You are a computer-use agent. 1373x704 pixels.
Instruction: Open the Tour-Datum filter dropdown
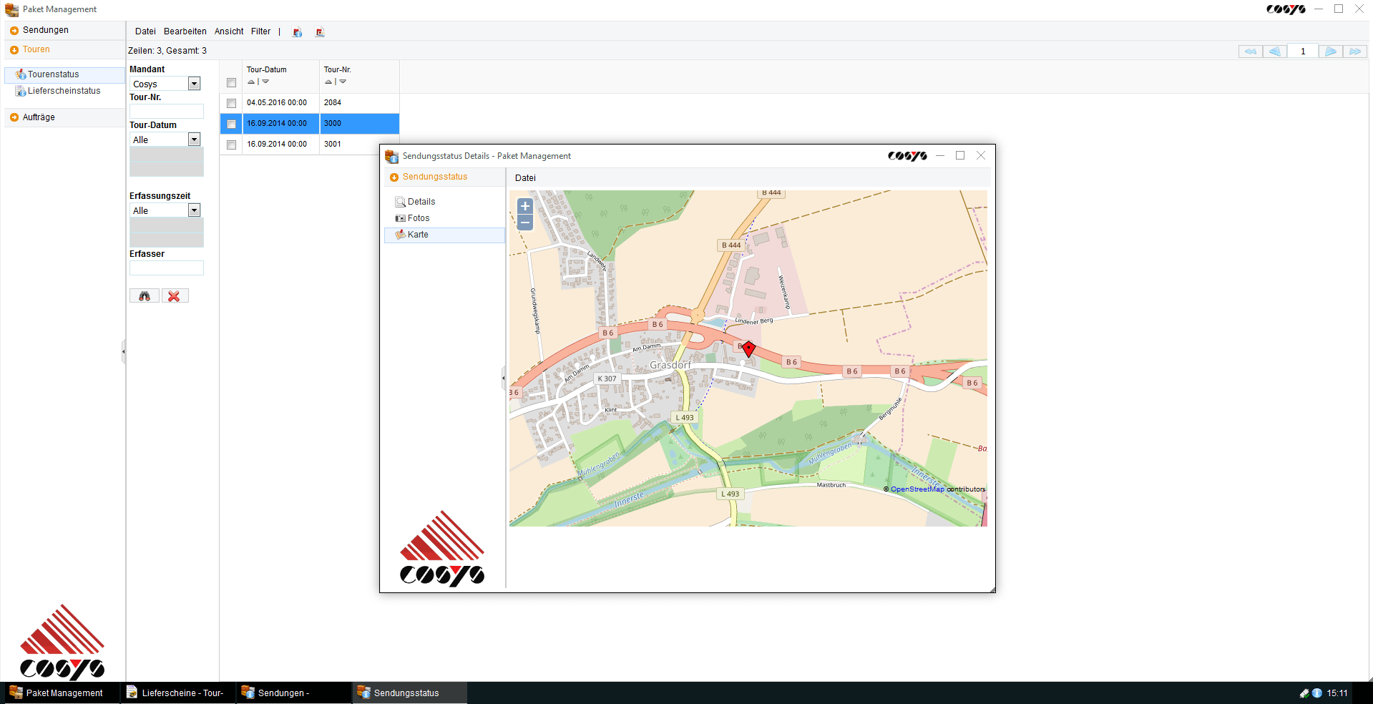coord(194,140)
